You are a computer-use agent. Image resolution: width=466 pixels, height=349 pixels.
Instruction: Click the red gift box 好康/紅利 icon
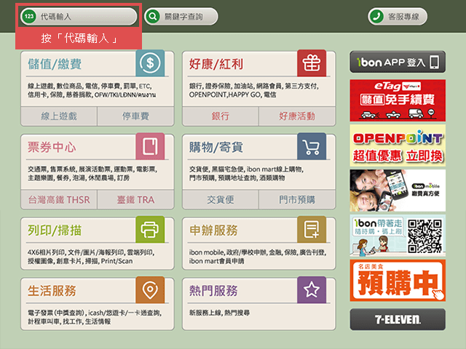point(312,63)
